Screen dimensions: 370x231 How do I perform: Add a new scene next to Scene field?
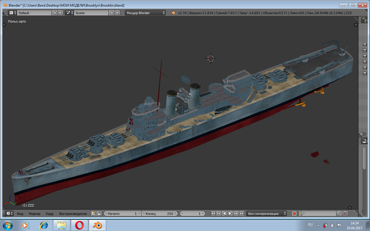[x=112, y=13]
